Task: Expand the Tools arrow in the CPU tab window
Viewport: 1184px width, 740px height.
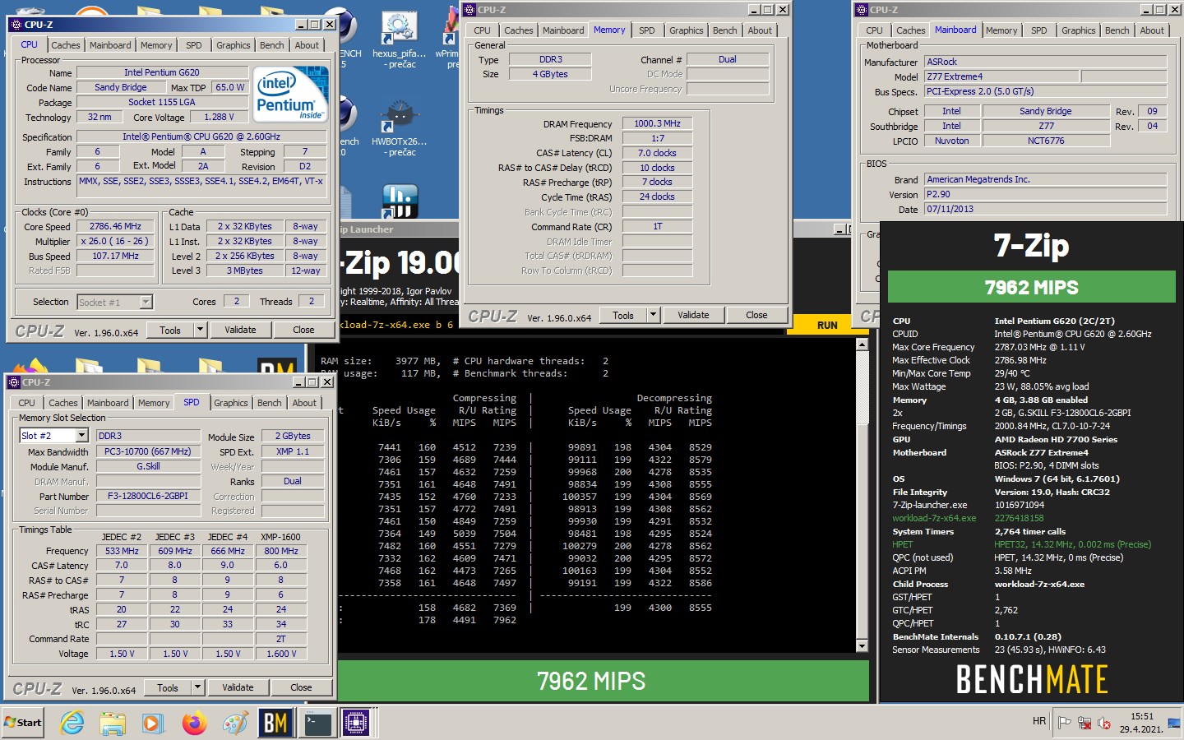Action: click(199, 330)
